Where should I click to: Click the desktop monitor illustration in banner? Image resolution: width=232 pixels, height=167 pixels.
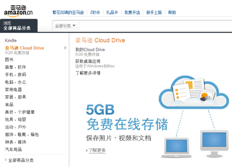[214, 144]
